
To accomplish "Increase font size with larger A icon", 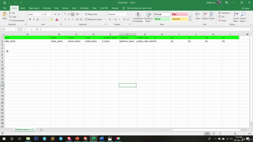I will pos(55,14).
